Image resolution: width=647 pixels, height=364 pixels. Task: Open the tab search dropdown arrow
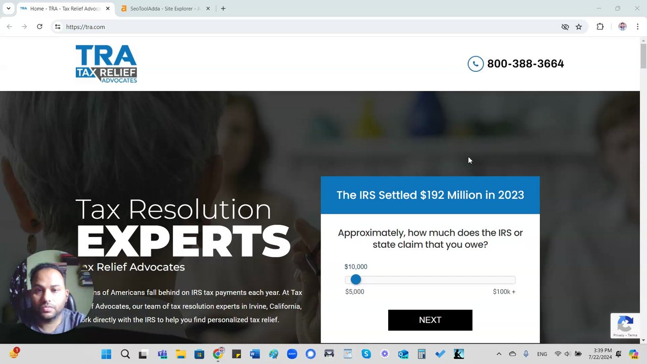point(8,9)
